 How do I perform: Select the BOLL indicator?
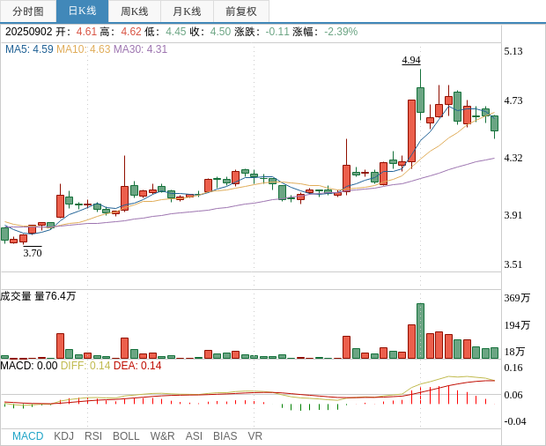click(x=126, y=436)
